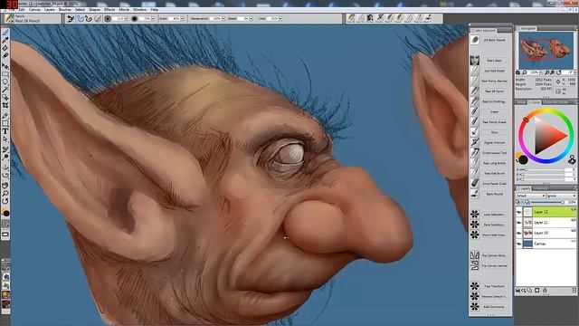Pick the Artist Pastel Chalk icon
579x326 pixels.
pyautogui.click(x=475, y=183)
